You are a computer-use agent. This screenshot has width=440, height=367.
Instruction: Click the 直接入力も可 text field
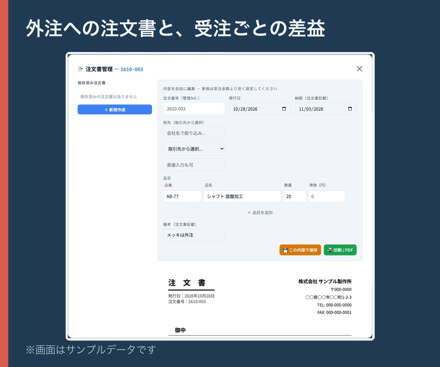194,165
